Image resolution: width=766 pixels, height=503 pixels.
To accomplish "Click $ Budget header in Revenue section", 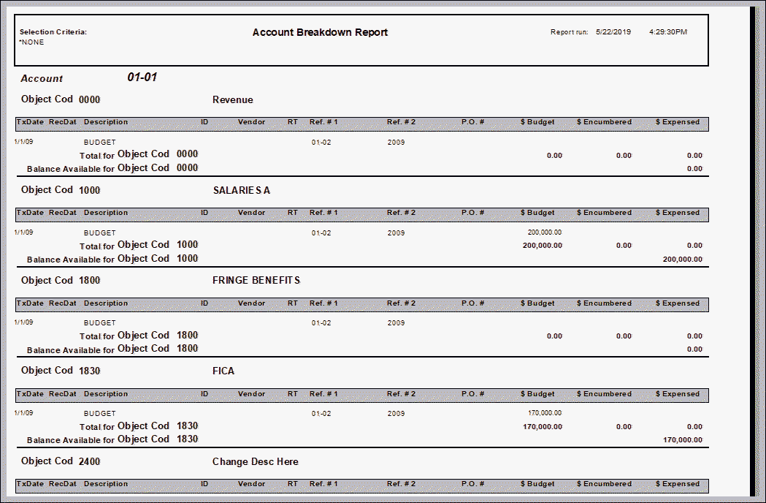I will (537, 122).
